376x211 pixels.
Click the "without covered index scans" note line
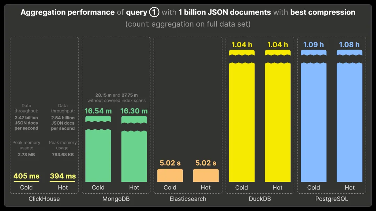point(117,101)
